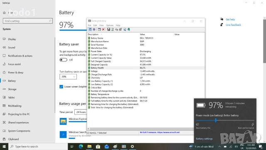
Task: Uncheck the Lower screen brightness checkbox
Action: 61,87
